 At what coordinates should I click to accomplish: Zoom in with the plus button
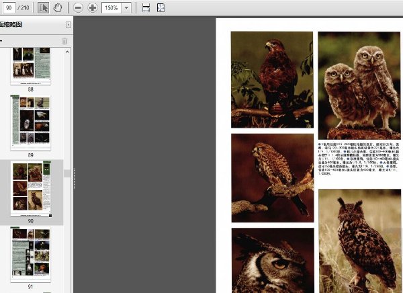(93, 7)
